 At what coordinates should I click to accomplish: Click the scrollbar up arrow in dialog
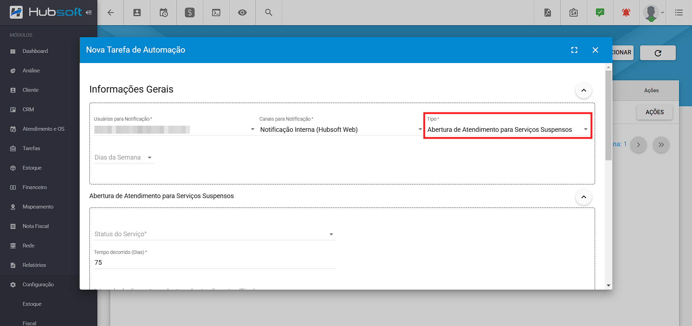[x=609, y=67]
